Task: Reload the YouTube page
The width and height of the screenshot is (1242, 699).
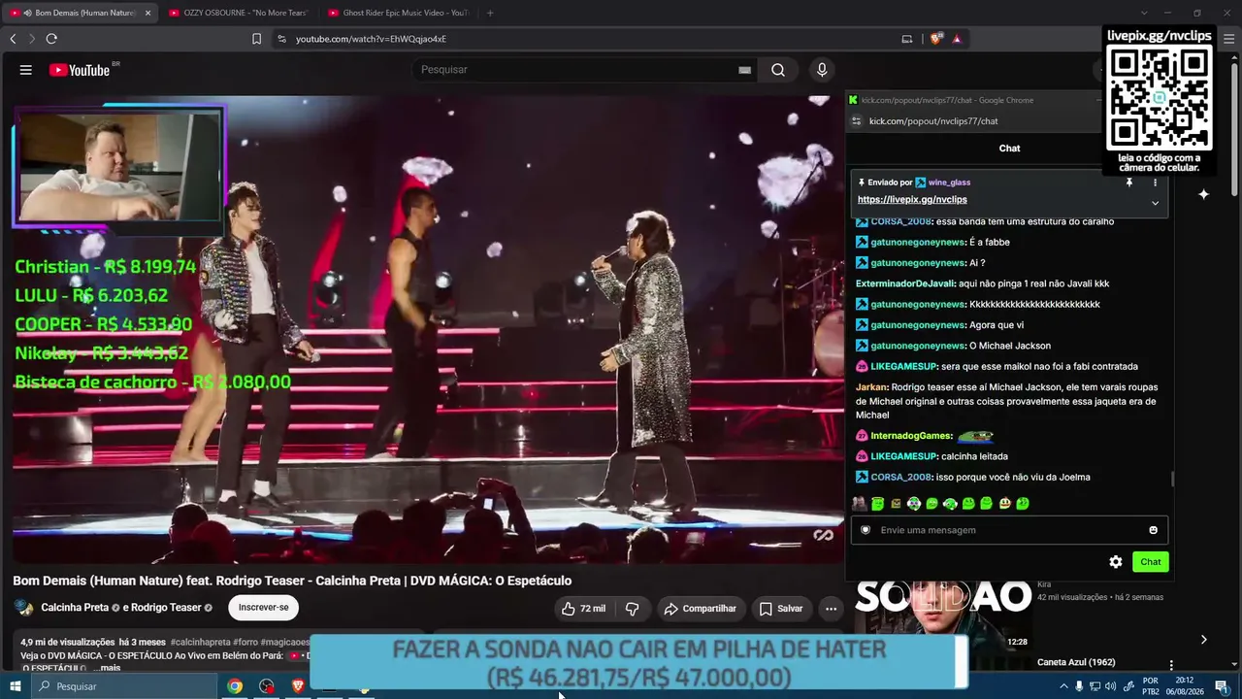Action: click(51, 39)
